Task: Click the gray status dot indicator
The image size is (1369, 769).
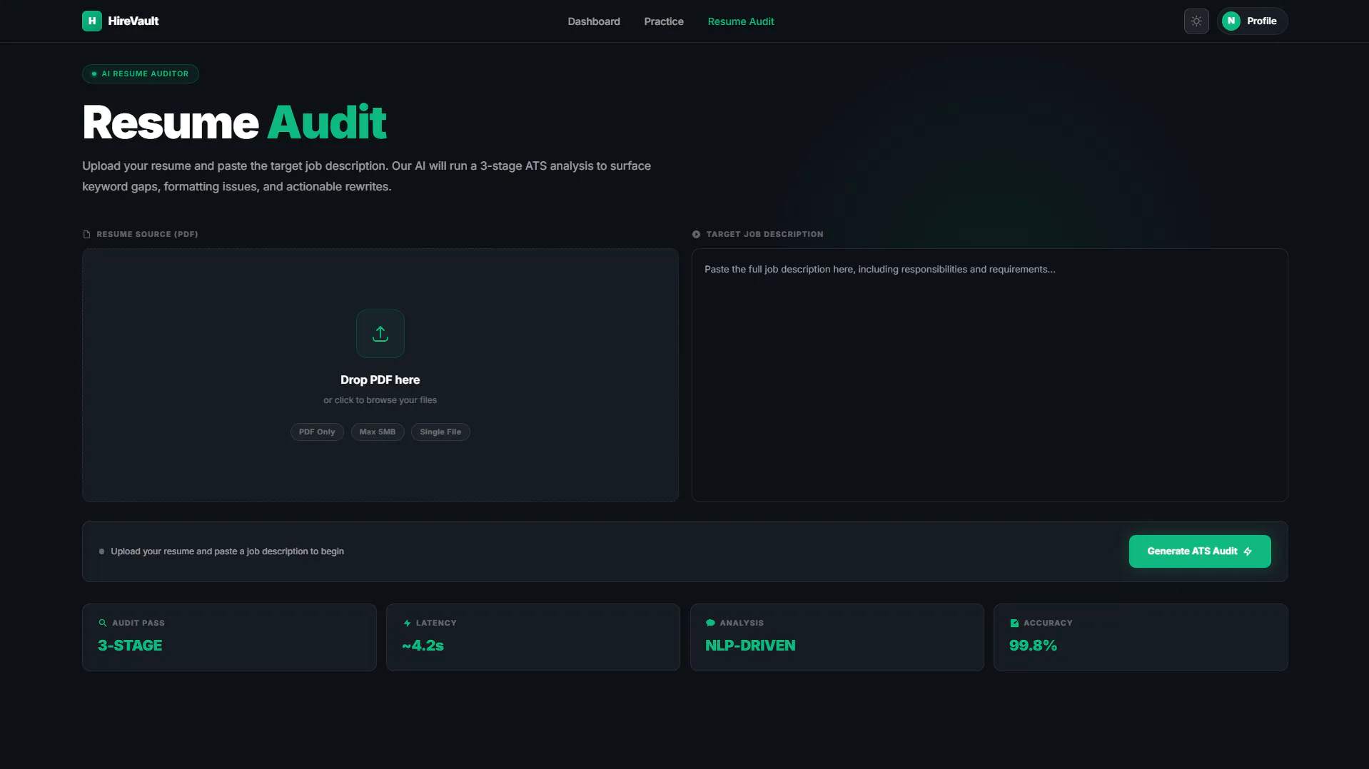Action: 101,551
